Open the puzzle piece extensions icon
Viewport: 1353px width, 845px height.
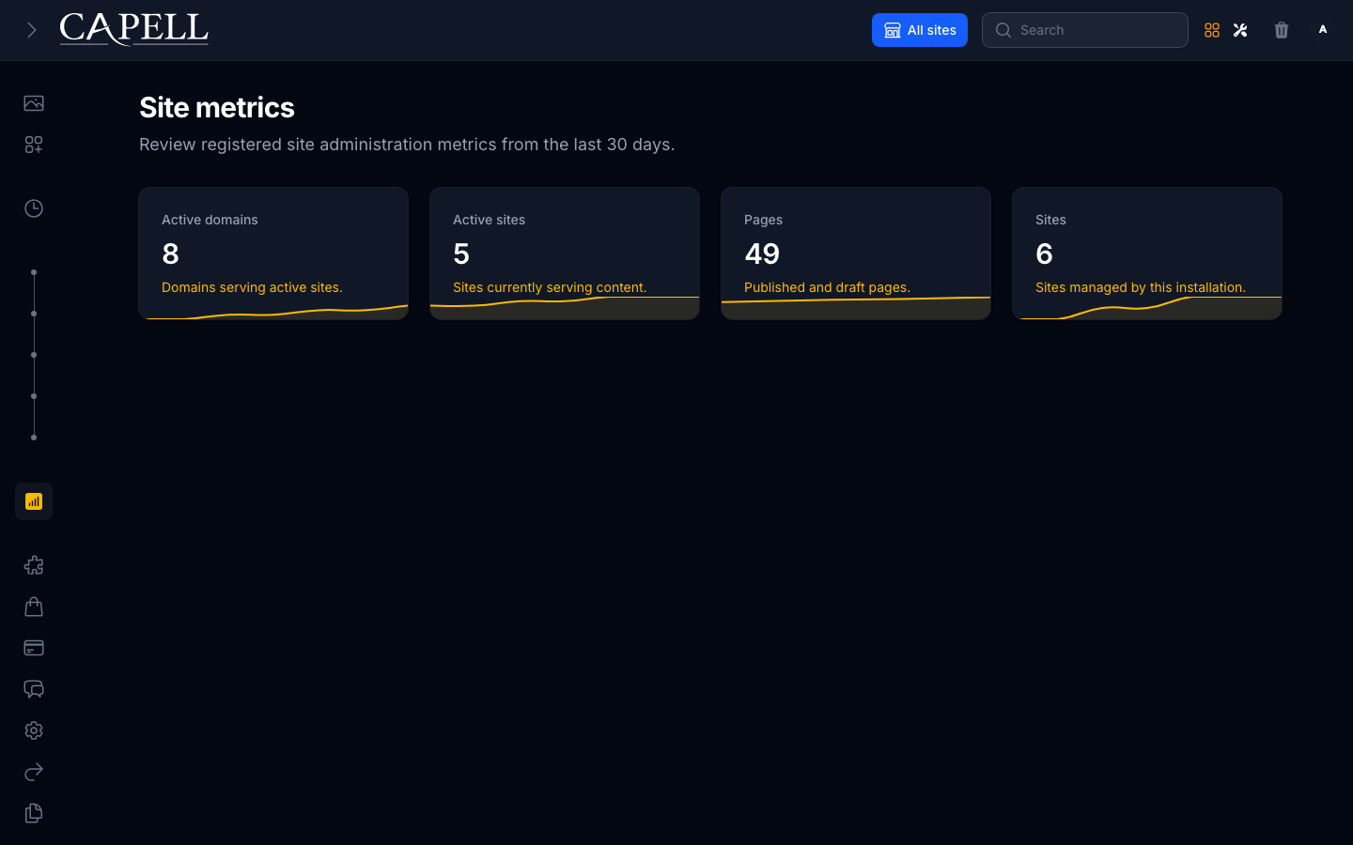34,565
